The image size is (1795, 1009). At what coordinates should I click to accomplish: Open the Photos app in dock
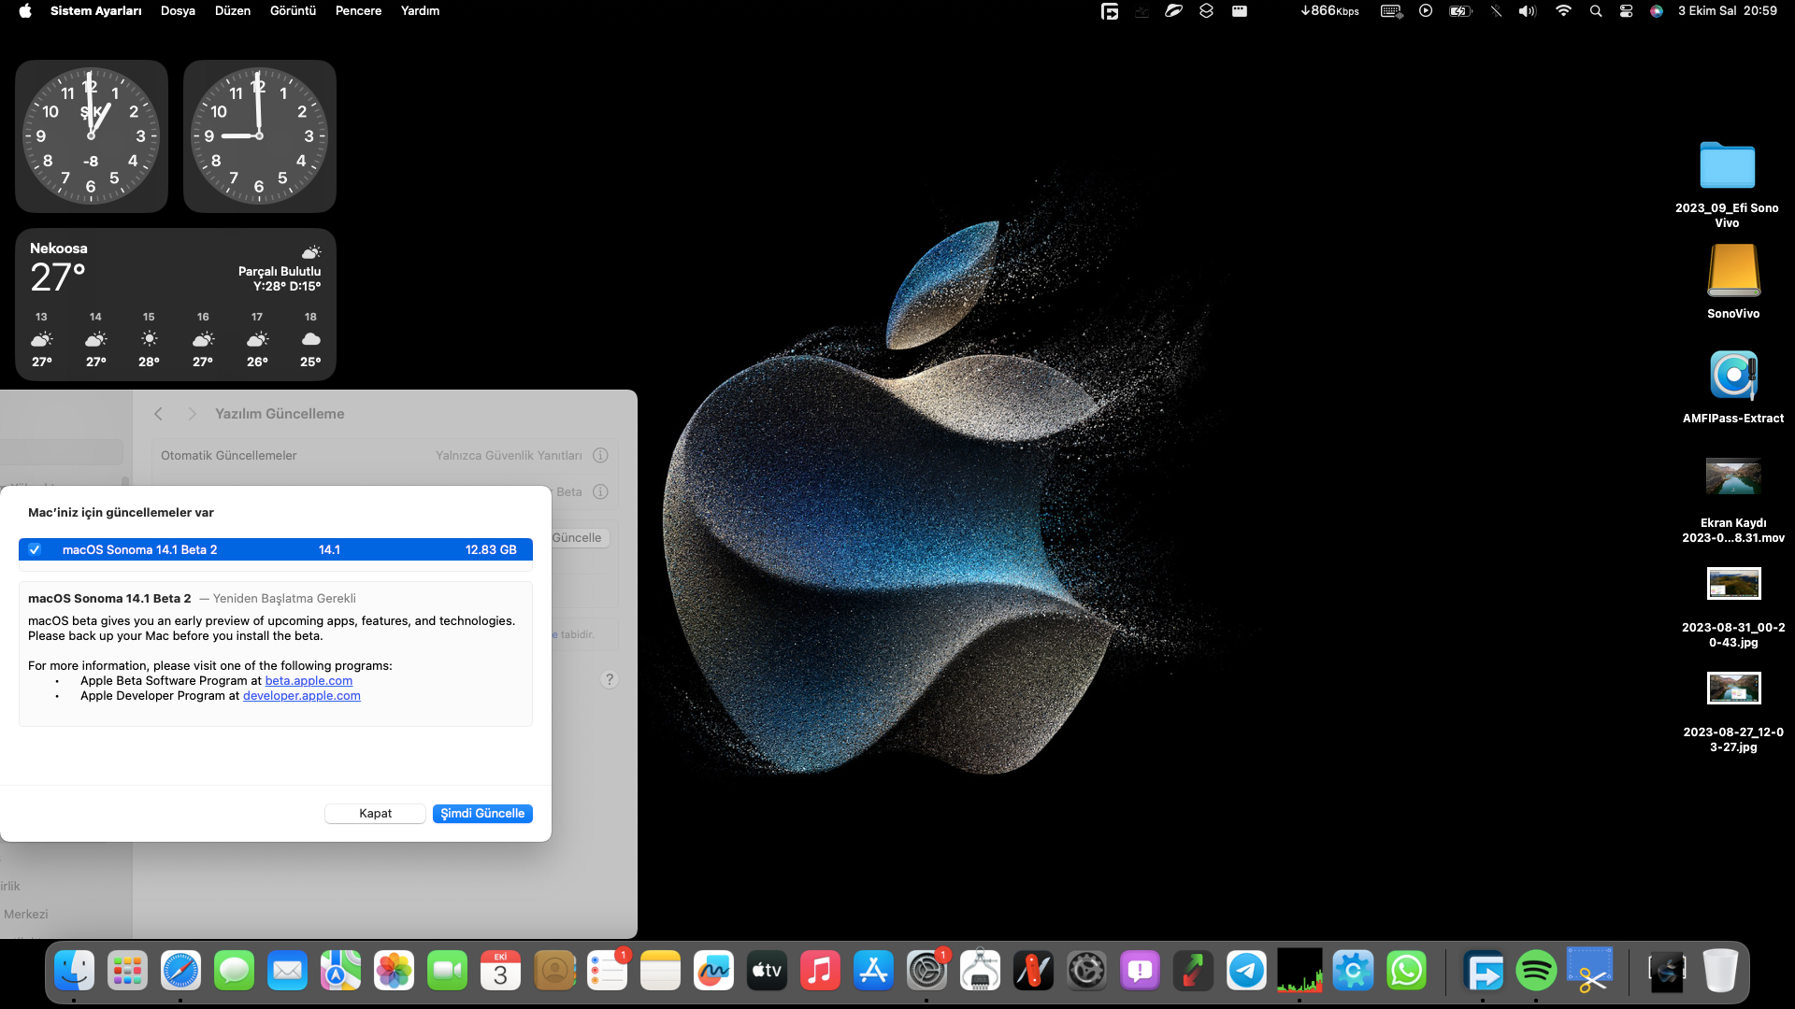(394, 972)
